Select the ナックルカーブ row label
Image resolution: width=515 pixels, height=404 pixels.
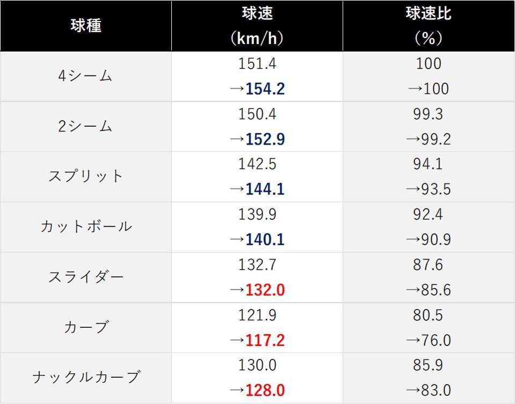pyautogui.click(x=86, y=377)
